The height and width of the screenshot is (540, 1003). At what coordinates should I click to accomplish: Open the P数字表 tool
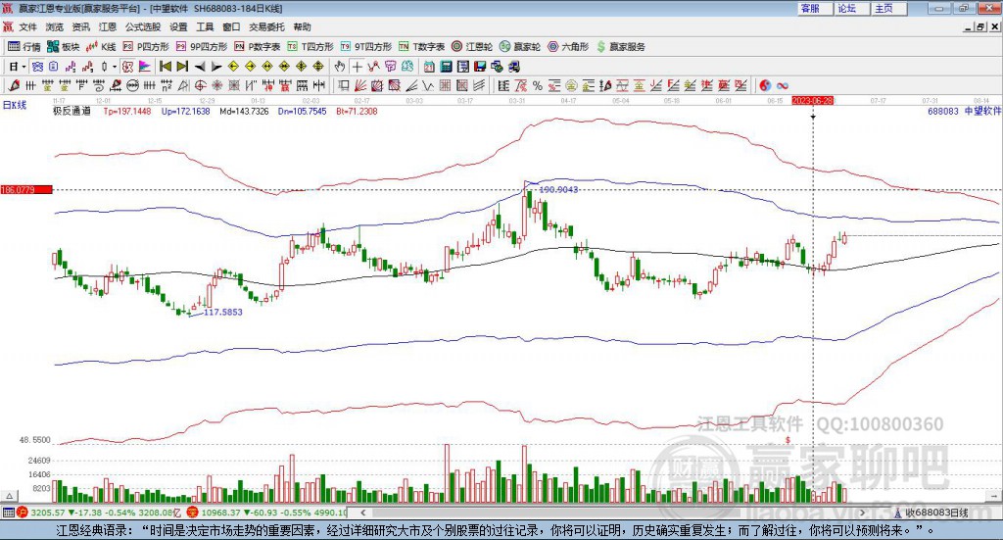pos(258,47)
